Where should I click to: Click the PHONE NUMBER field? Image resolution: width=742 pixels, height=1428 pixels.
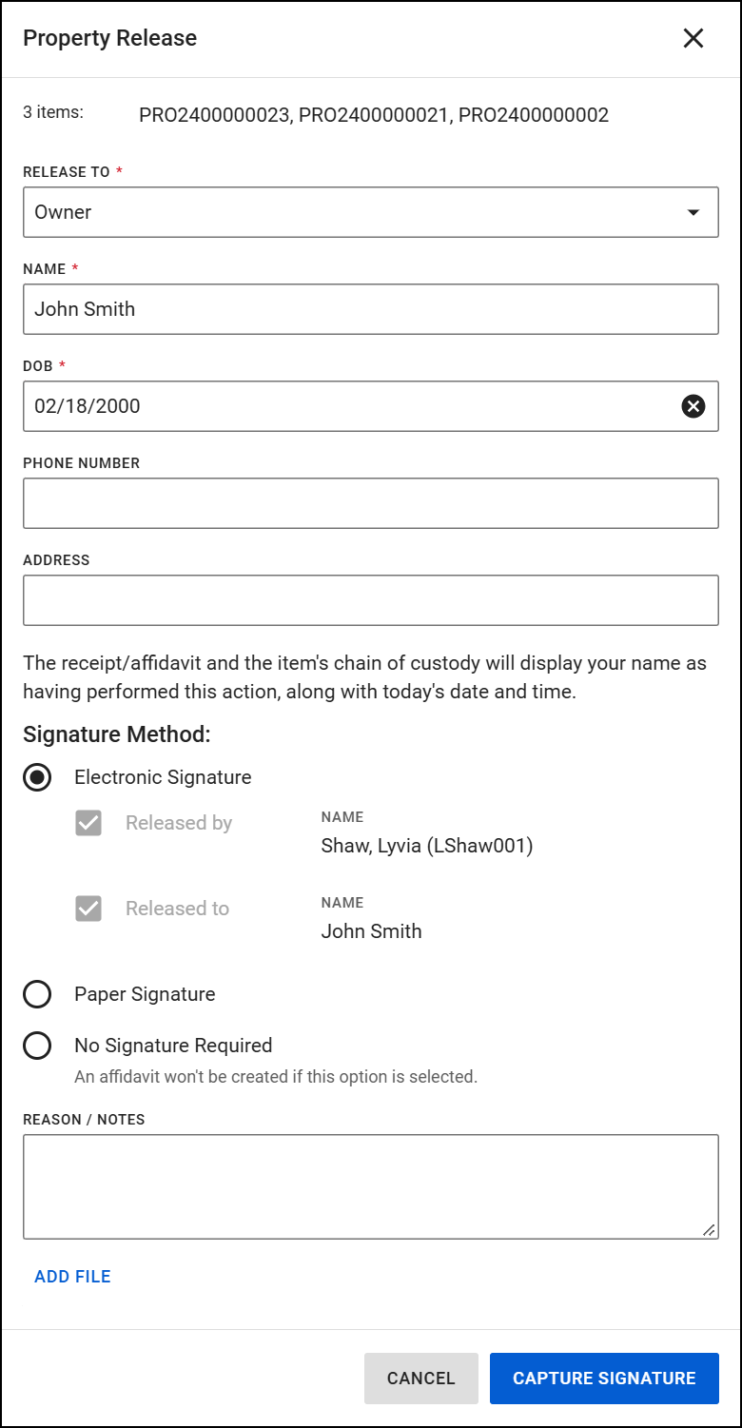point(371,503)
